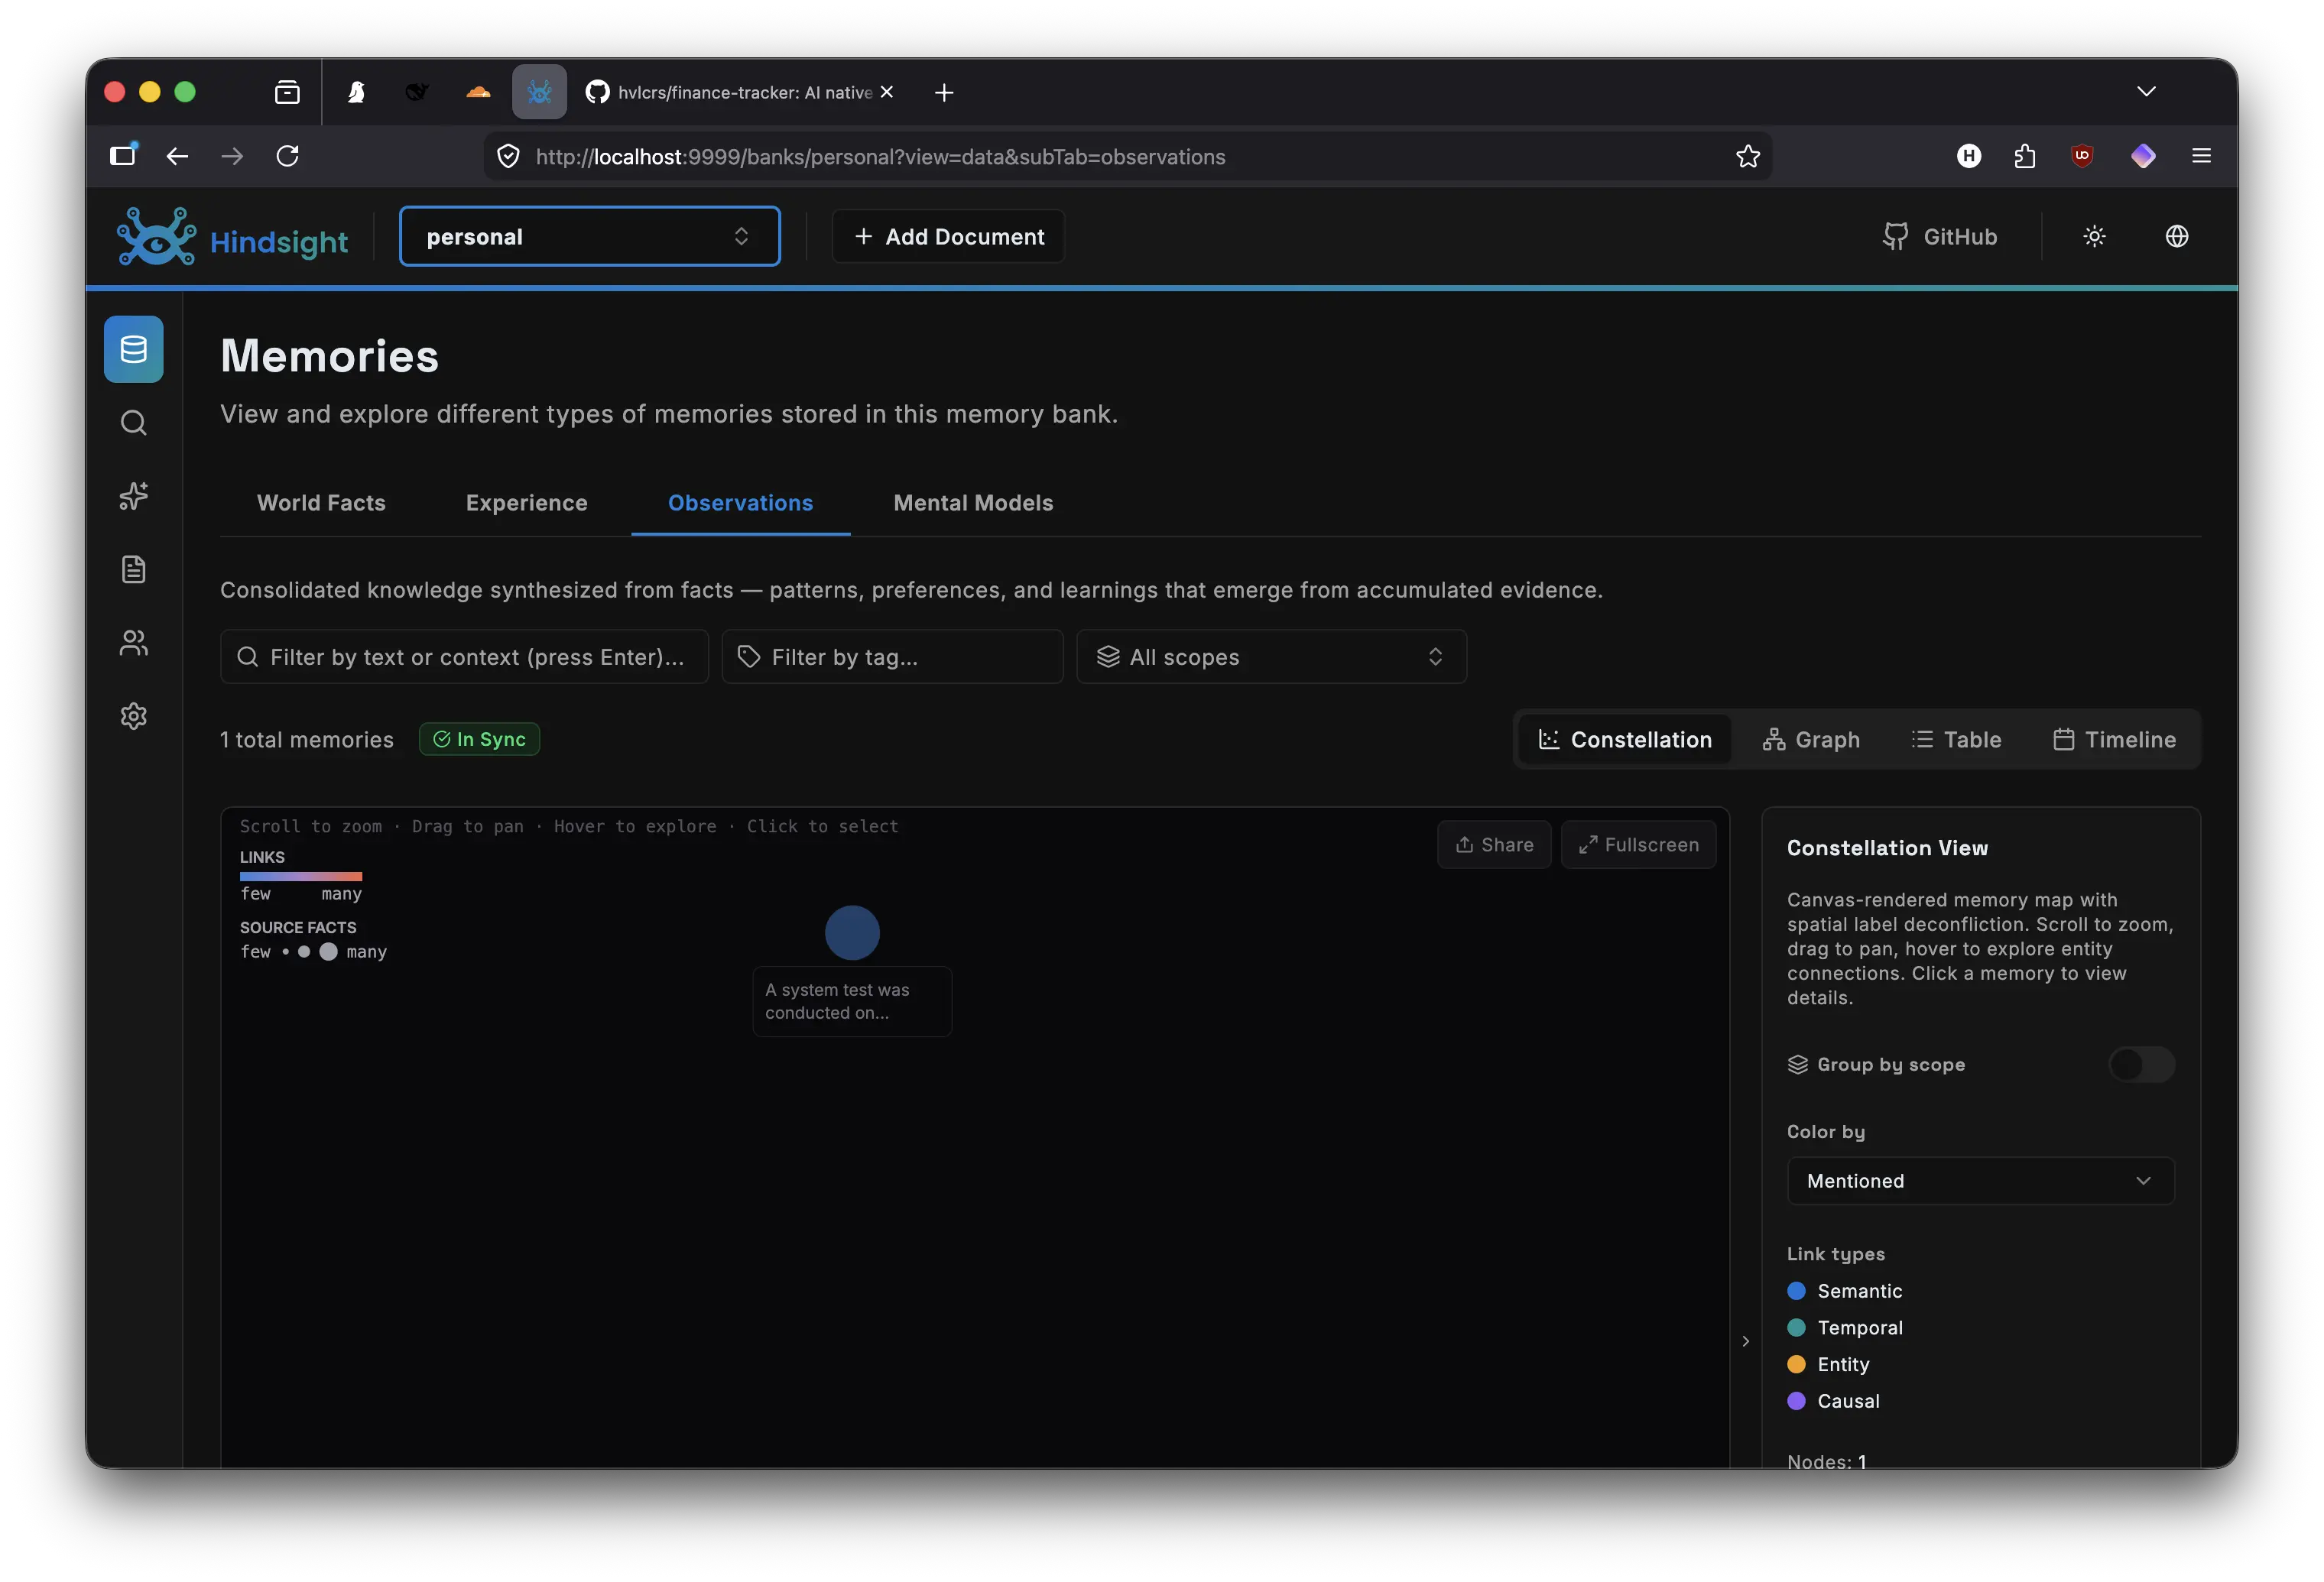Image resolution: width=2324 pixels, height=1582 pixels.
Task: Open the Memories database sidebar icon
Action: 133,349
